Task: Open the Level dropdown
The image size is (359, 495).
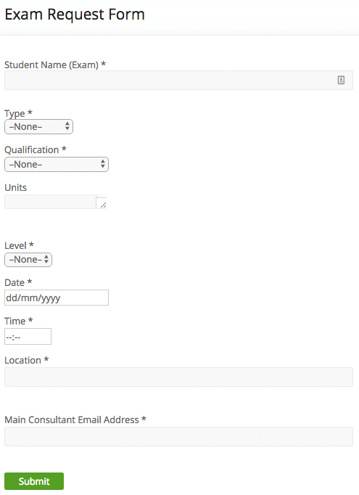Action: (x=28, y=260)
